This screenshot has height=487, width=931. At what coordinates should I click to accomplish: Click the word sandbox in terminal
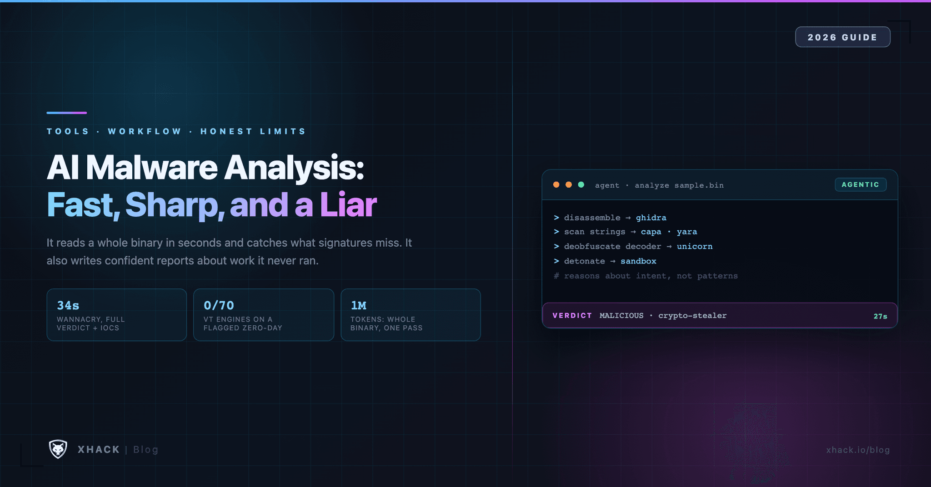point(638,261)
